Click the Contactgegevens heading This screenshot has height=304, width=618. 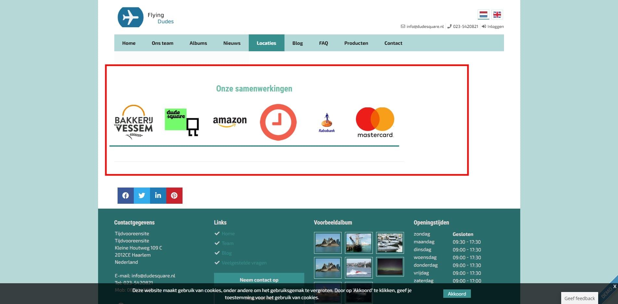coord(134,223)
